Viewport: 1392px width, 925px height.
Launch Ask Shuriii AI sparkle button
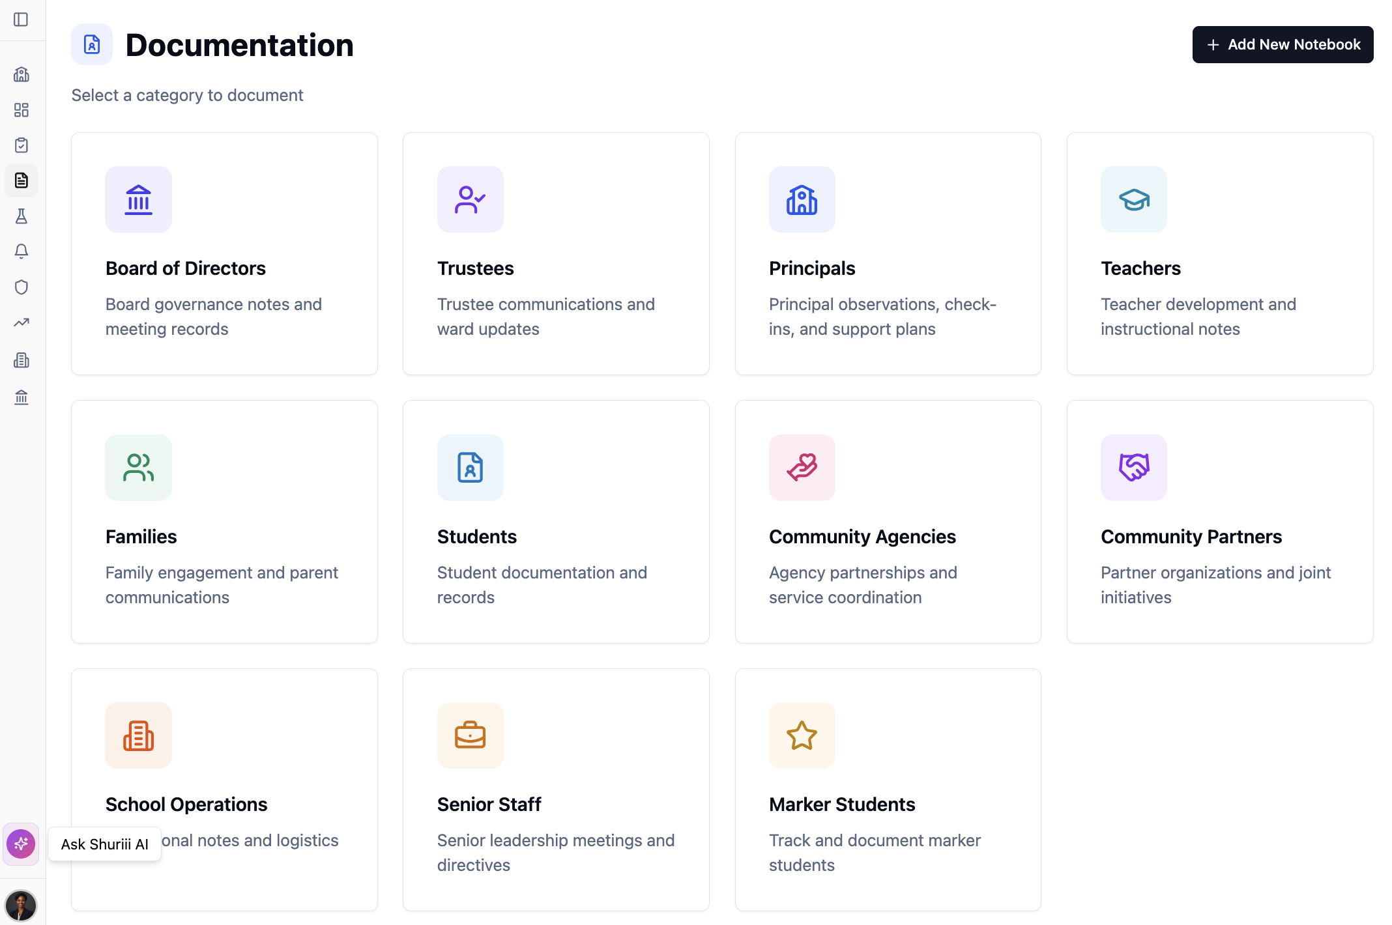pyautogui.click(x=20, y=844)
